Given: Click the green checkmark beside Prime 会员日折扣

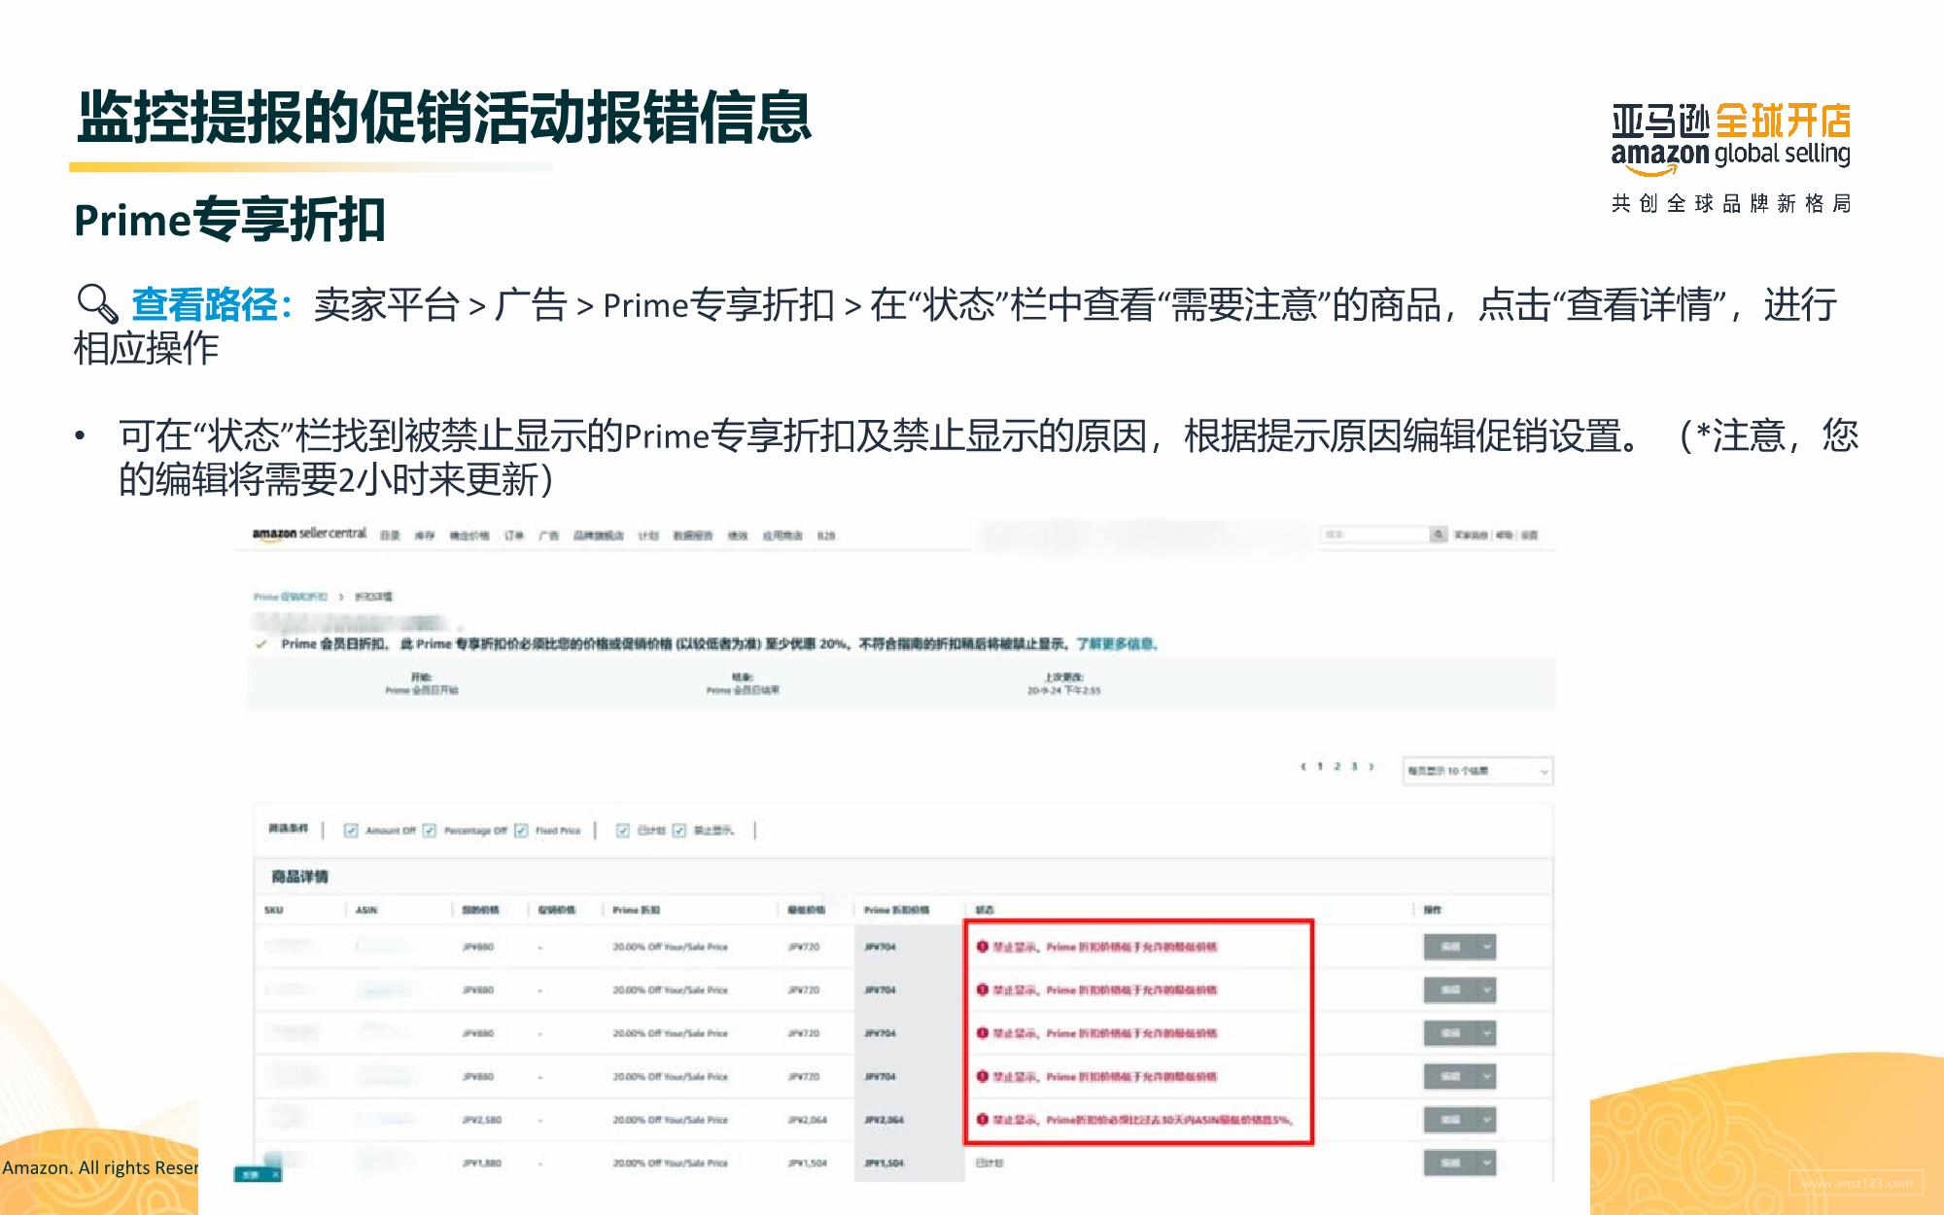Looking at the screenshot, I should (x=260, y=643).
